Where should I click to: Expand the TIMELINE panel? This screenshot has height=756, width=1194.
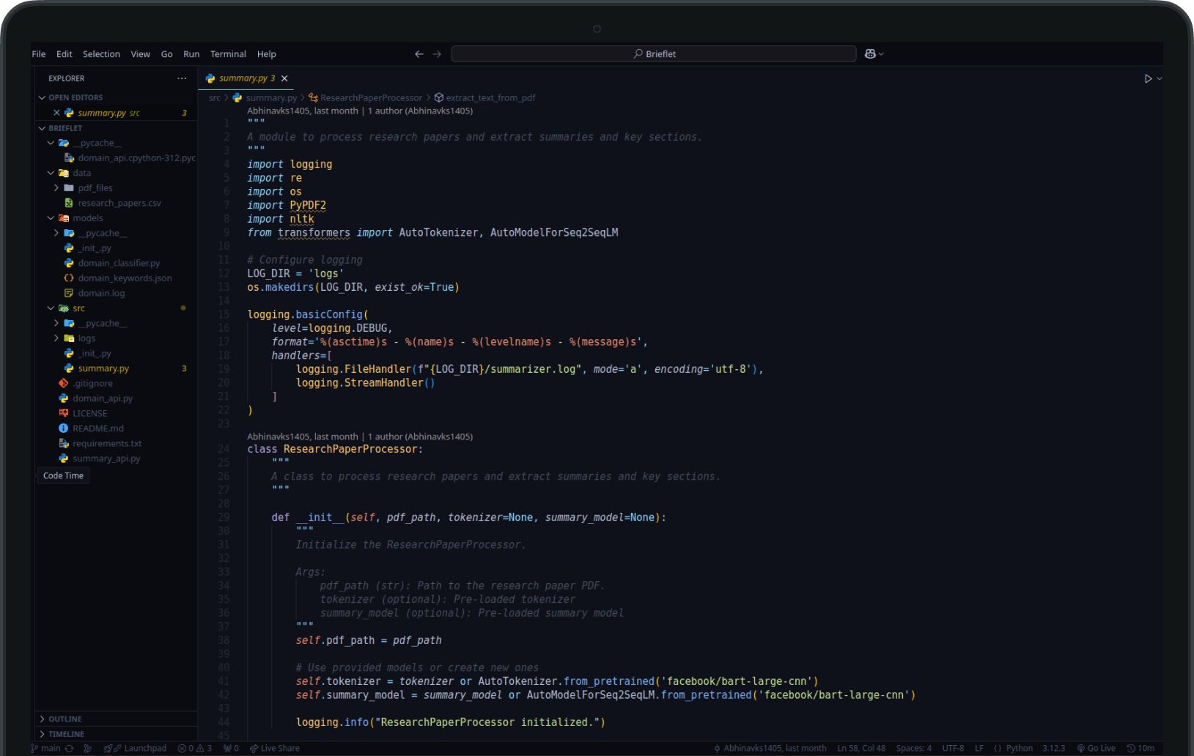pos(116,734)
